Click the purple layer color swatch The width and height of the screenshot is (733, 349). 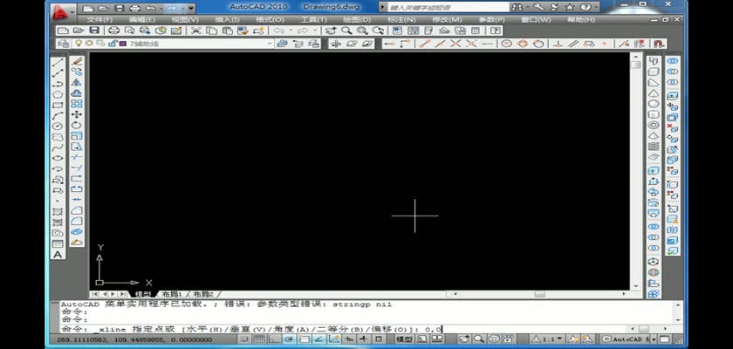[123, 44]
